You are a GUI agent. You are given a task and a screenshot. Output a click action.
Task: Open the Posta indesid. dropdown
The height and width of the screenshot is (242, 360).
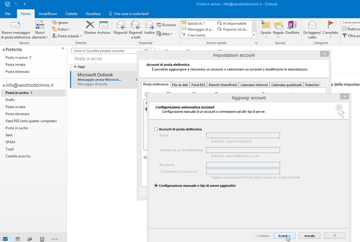(67, 36)
